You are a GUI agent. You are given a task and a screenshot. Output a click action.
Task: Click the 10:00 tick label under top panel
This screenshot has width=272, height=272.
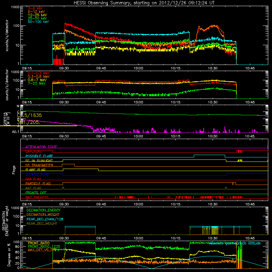[138, 68]
